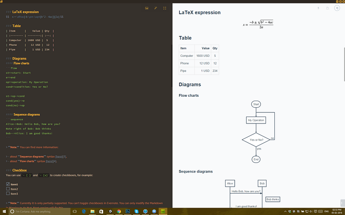Screen dimensions: 345x215
Task: Show hidden system tray icons
Action: [285, 212]
